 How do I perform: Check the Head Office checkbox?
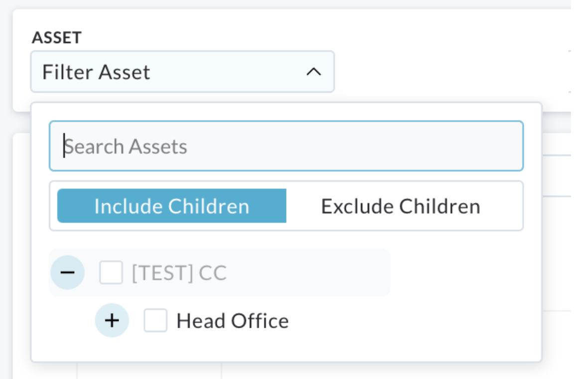(x=155, y=321)
